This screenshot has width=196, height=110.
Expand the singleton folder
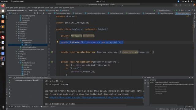coord(17,54)
